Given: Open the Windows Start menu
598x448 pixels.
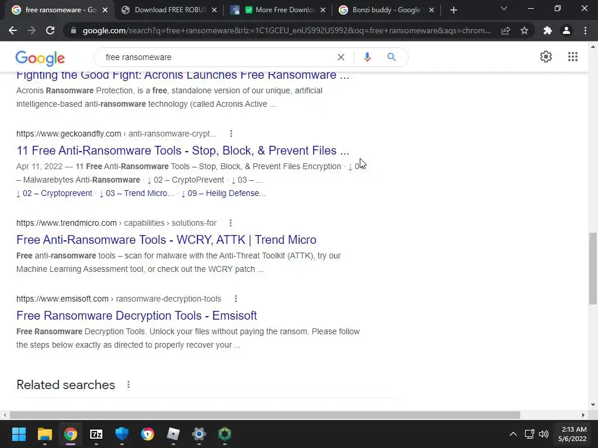Looking at the screenshot, I should tap(19, 434).
